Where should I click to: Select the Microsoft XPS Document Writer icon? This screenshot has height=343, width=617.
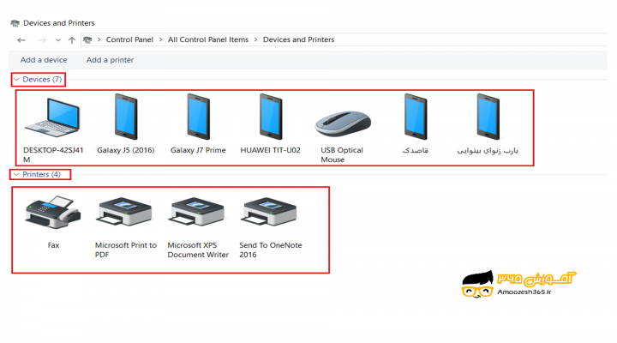click(198, 212)
